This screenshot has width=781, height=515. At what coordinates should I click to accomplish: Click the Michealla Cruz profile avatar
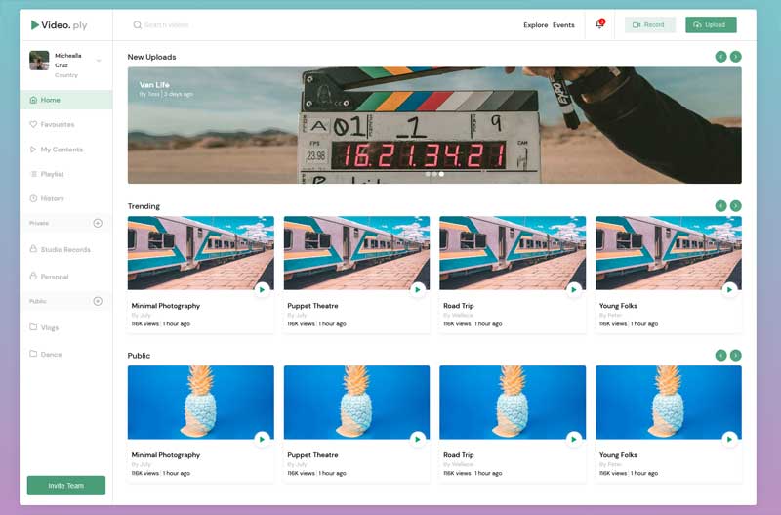point(39,61)
